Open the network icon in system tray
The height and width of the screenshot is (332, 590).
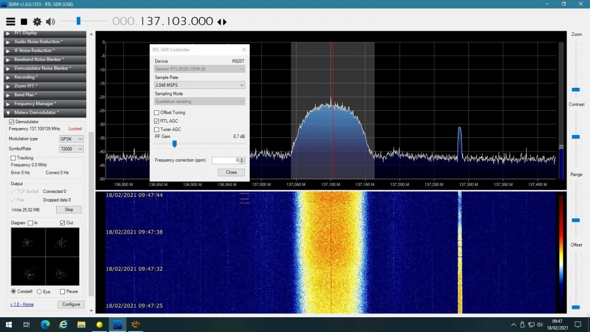532,324
